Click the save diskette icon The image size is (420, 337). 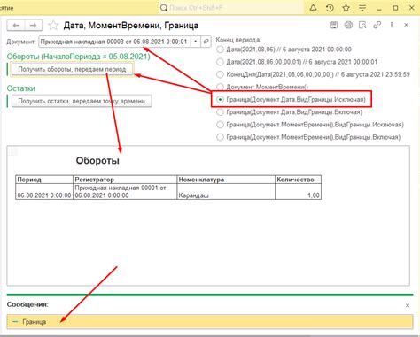coord(333,25)
